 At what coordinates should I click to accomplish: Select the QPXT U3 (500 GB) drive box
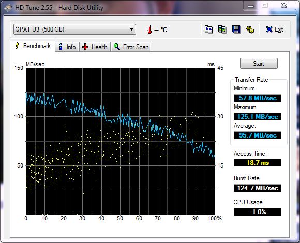click(74, 29)
